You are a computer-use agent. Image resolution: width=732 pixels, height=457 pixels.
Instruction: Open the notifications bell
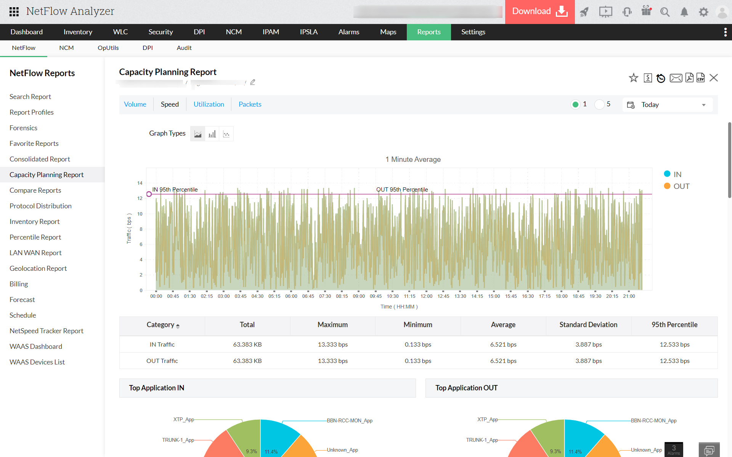click(684, 12)
